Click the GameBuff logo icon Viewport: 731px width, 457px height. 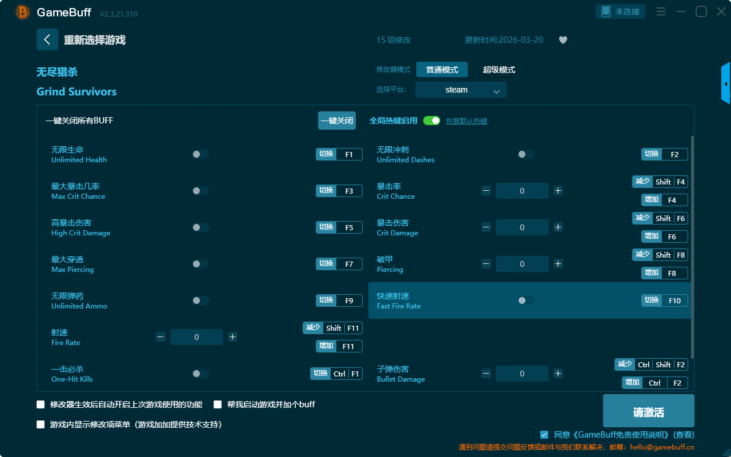(x=23, y=12)
